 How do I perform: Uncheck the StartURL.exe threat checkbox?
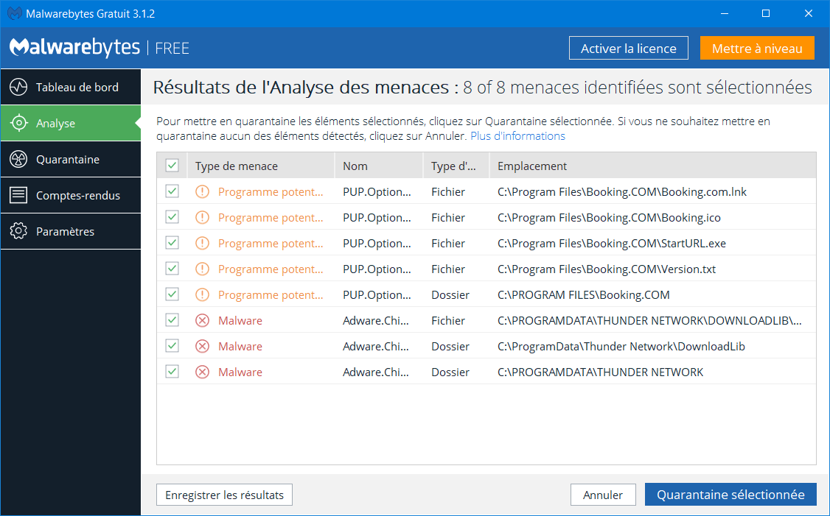click(x=172, y=243)
